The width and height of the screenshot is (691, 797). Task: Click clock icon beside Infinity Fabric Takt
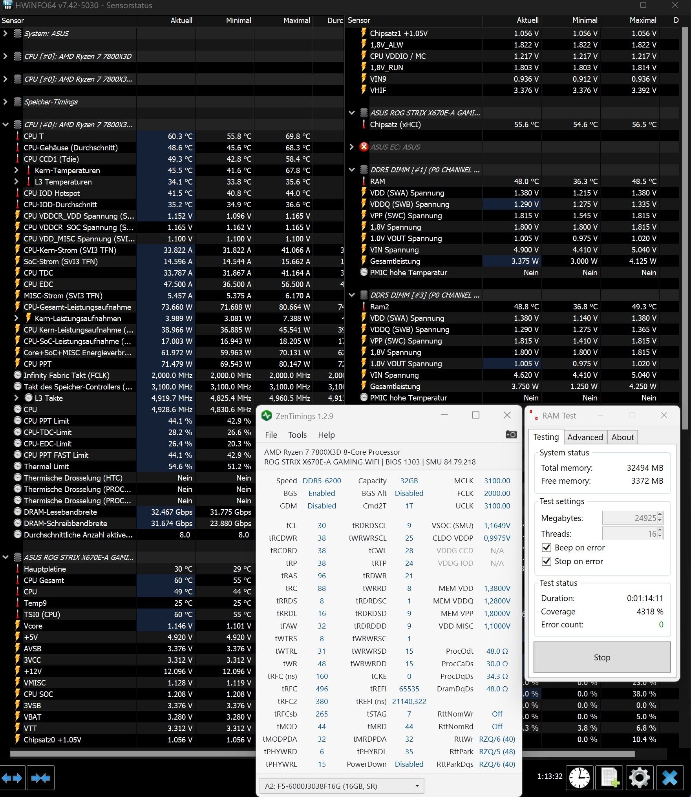(17, 375)
